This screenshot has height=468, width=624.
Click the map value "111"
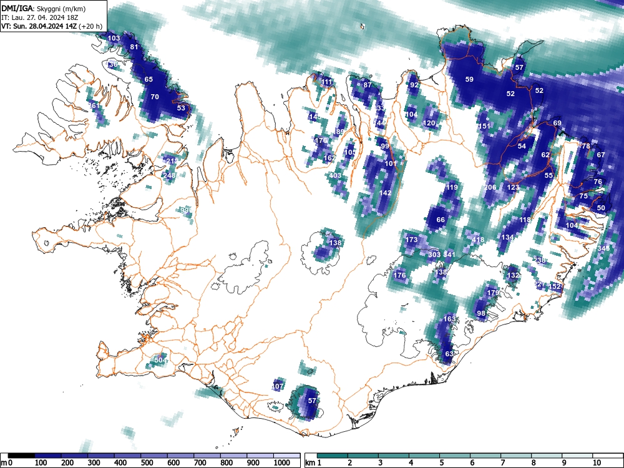click(x=326, y=82)
